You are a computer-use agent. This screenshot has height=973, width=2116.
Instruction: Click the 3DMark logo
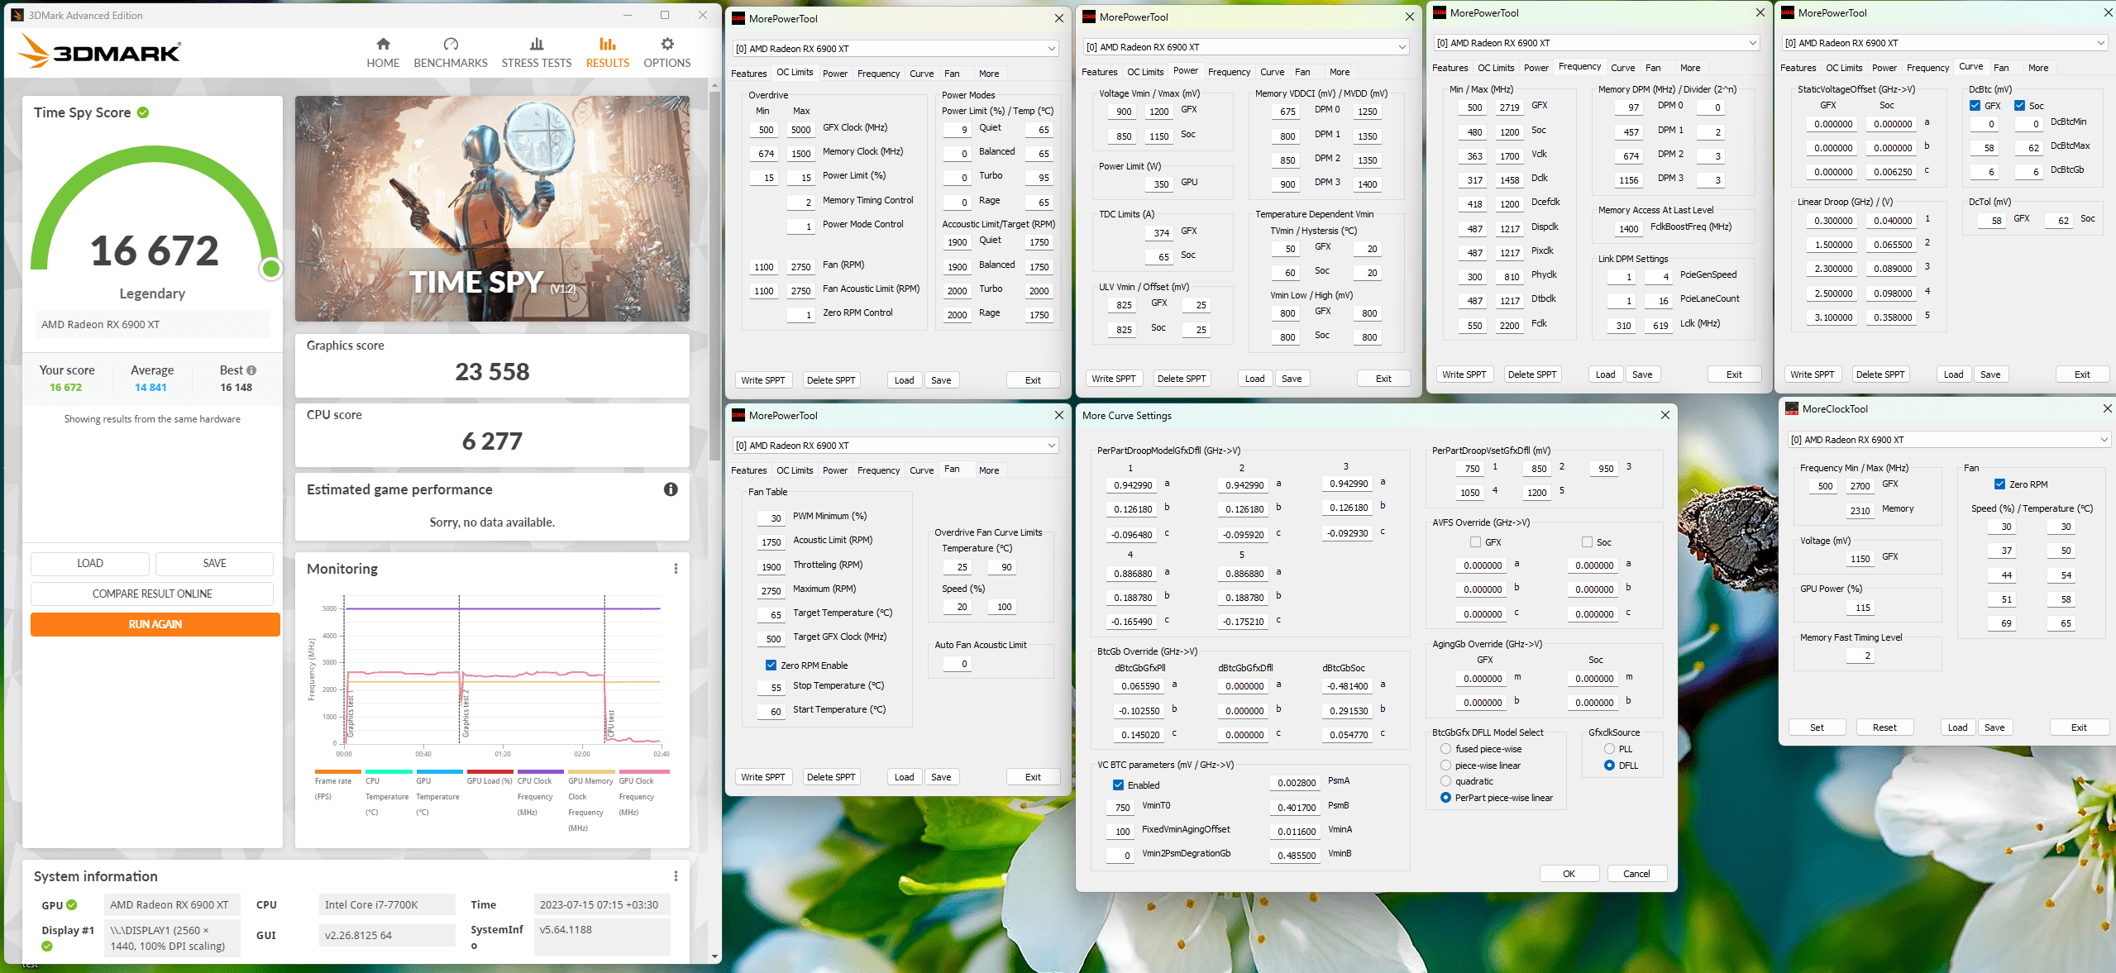pos(99,52)
